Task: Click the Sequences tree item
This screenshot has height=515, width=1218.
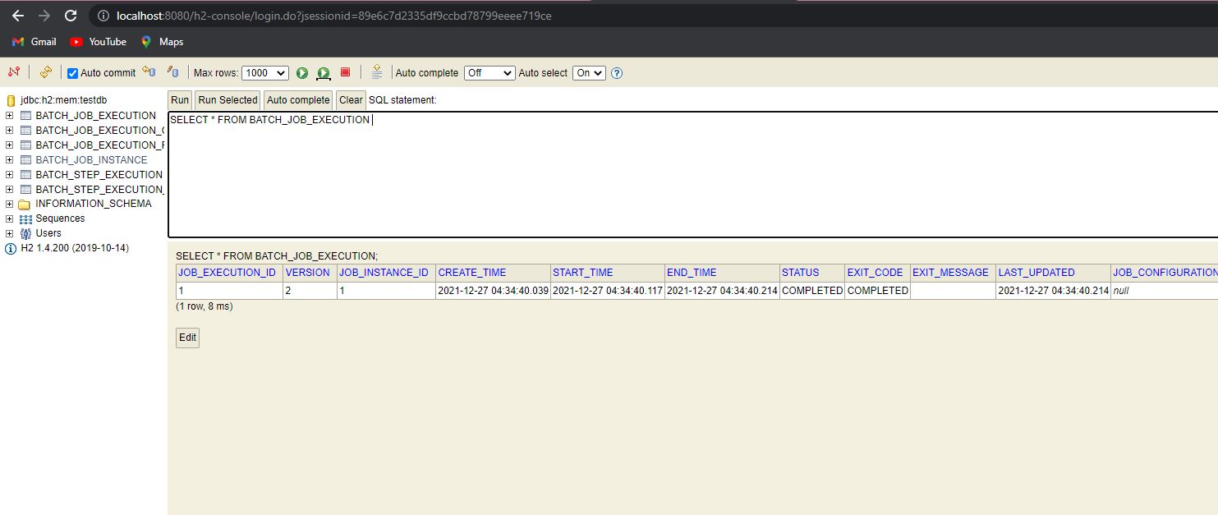Action: click(x=60, y=218)
